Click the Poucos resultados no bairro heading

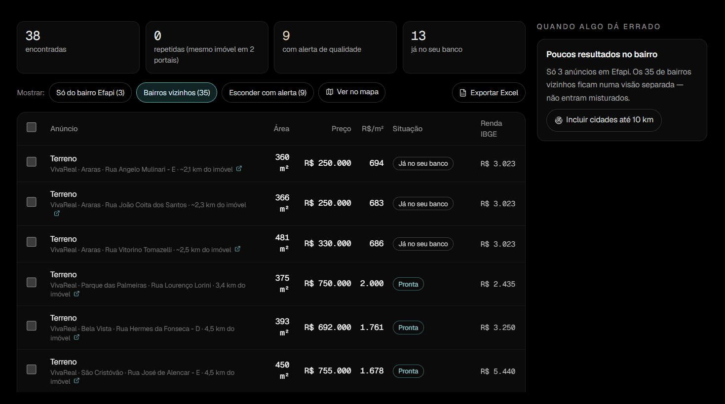(602, 54)
